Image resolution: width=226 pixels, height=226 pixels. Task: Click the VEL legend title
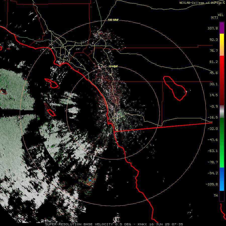pyautogui.click(x=220, y=15)
